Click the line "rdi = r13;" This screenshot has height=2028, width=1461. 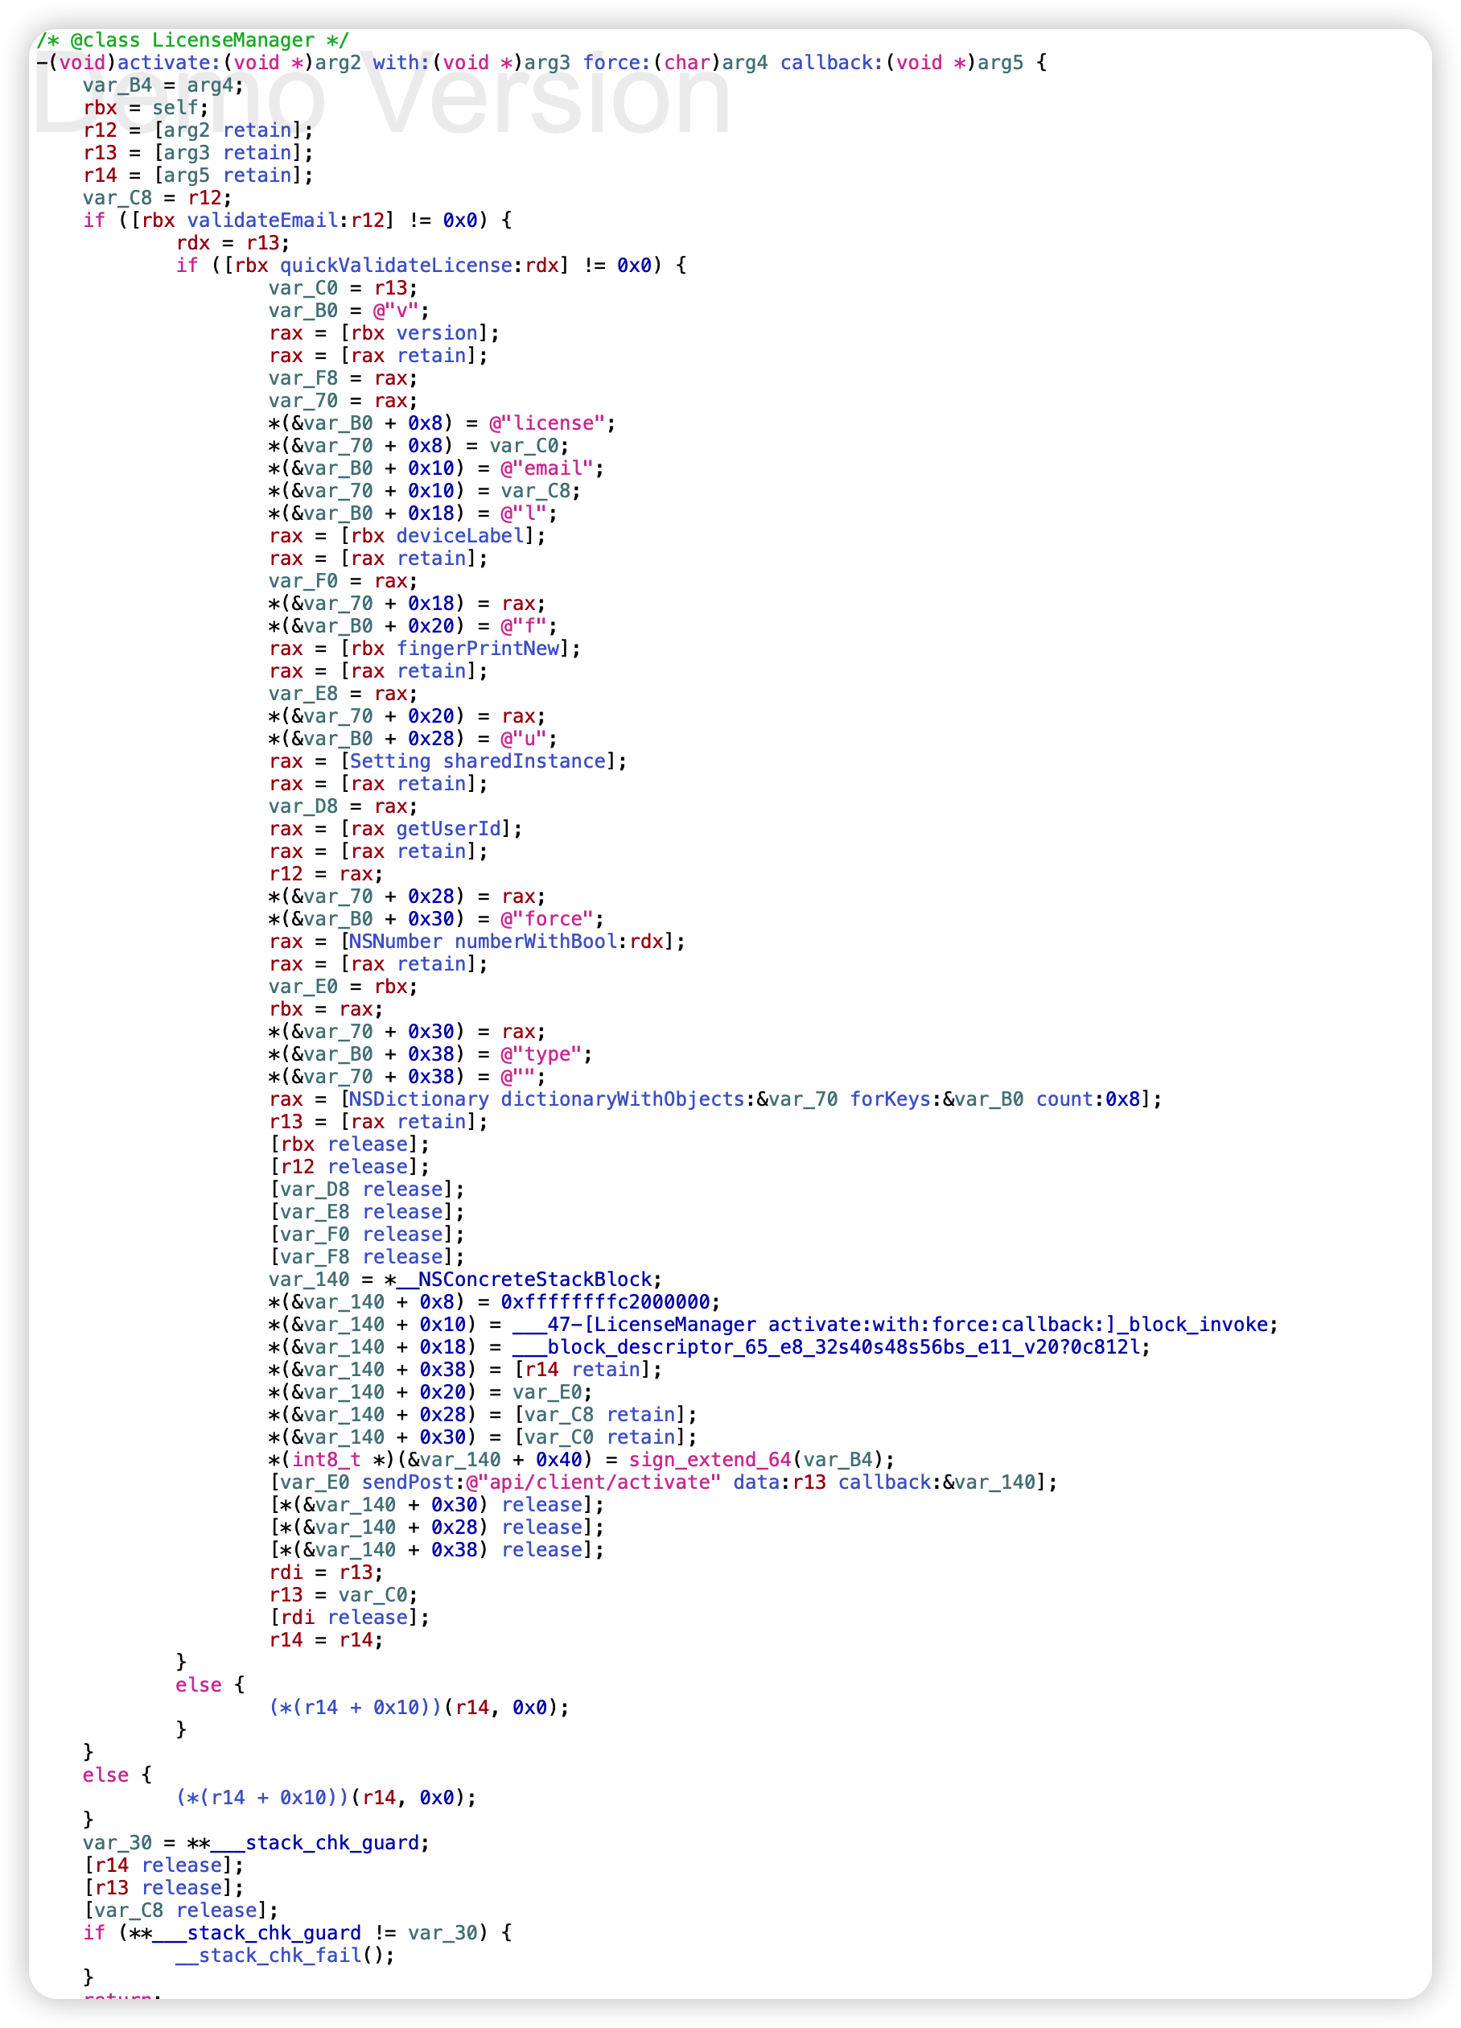[326, 1572]
